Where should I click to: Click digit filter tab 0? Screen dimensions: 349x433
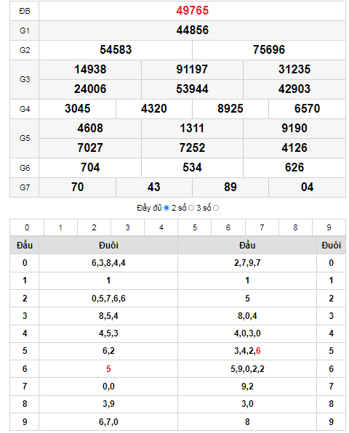click(x=27, y=227)
